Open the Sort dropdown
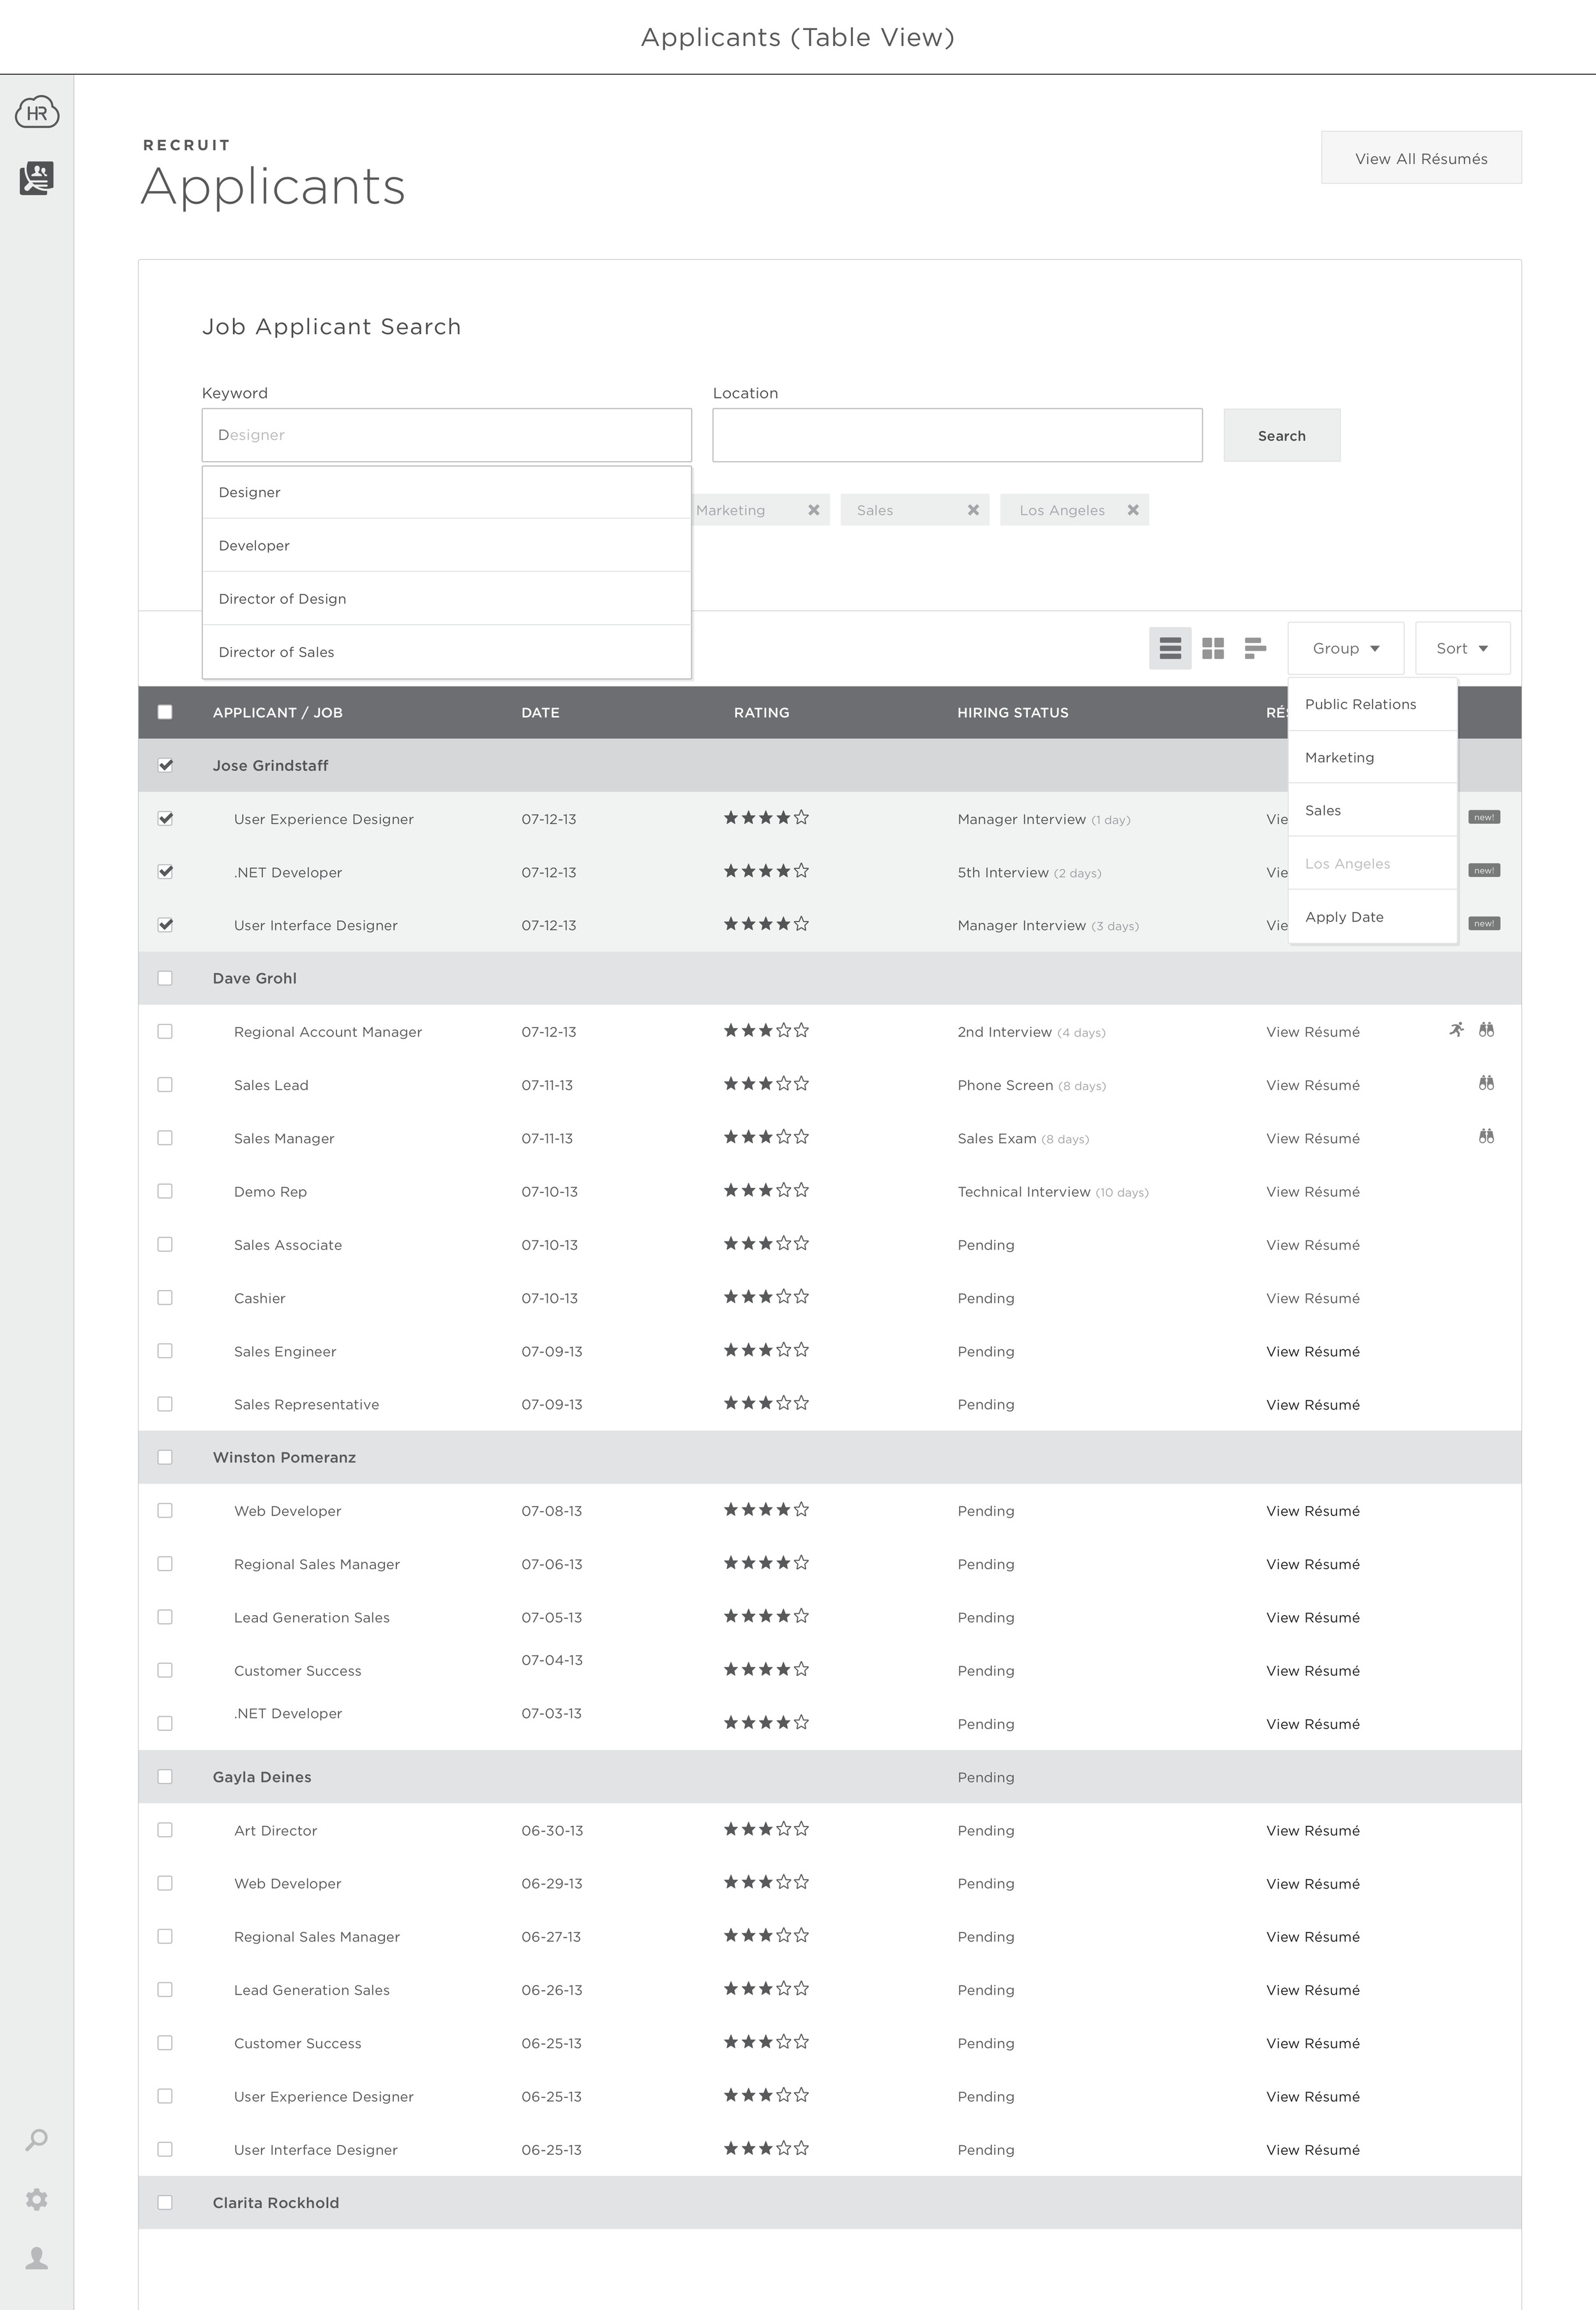This screenshot has width=1596, height=2310. click(x=1463, y=648)
